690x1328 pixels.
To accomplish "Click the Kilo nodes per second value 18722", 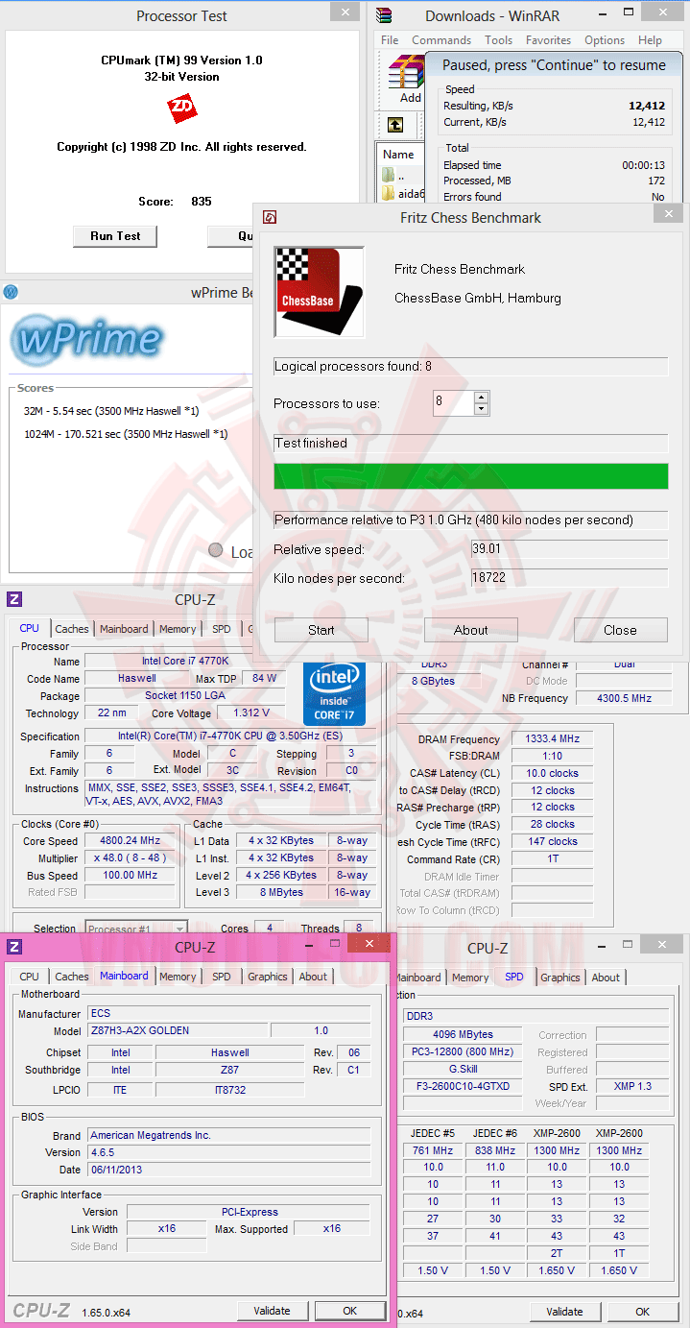I will 568,578.
